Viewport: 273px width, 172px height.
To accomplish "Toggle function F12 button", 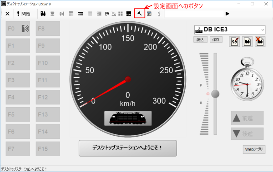I will [x=48, y=97].
